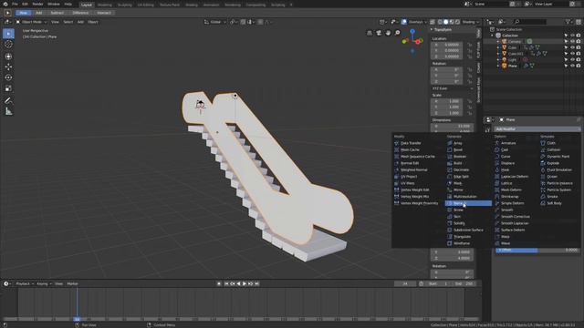This screenshot has height=328, width=584.
Task: Switch to solid viewport shading
Action: (446, 22)
